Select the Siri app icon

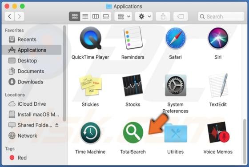(218, 38)
